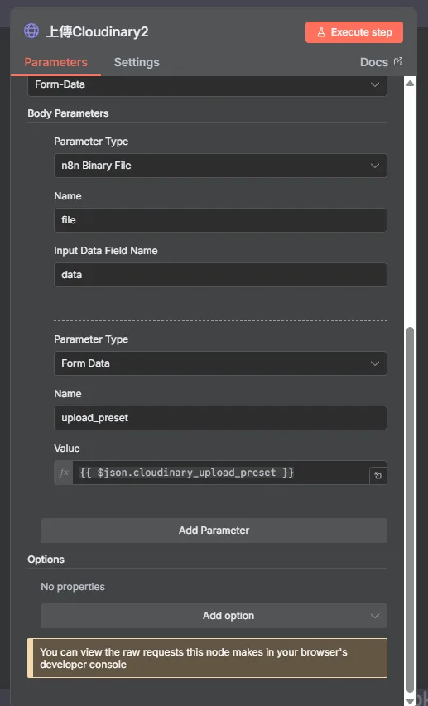Click the scrollbar up arrow
Image resolution: width=428 pixels, height=706 pixels.
pyautogui.click(x=410, y=83)
